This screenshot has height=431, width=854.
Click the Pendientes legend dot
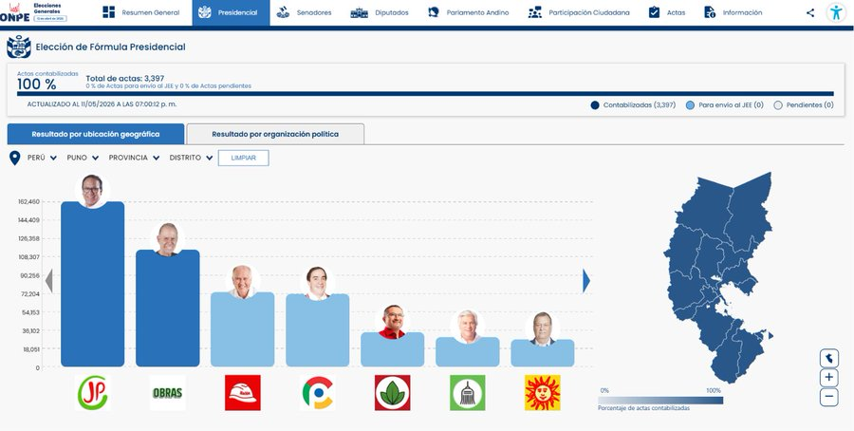click(778, 105)
